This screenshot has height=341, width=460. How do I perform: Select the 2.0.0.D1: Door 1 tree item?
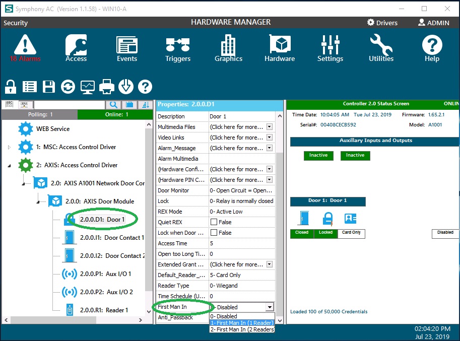tap(102, 219)
